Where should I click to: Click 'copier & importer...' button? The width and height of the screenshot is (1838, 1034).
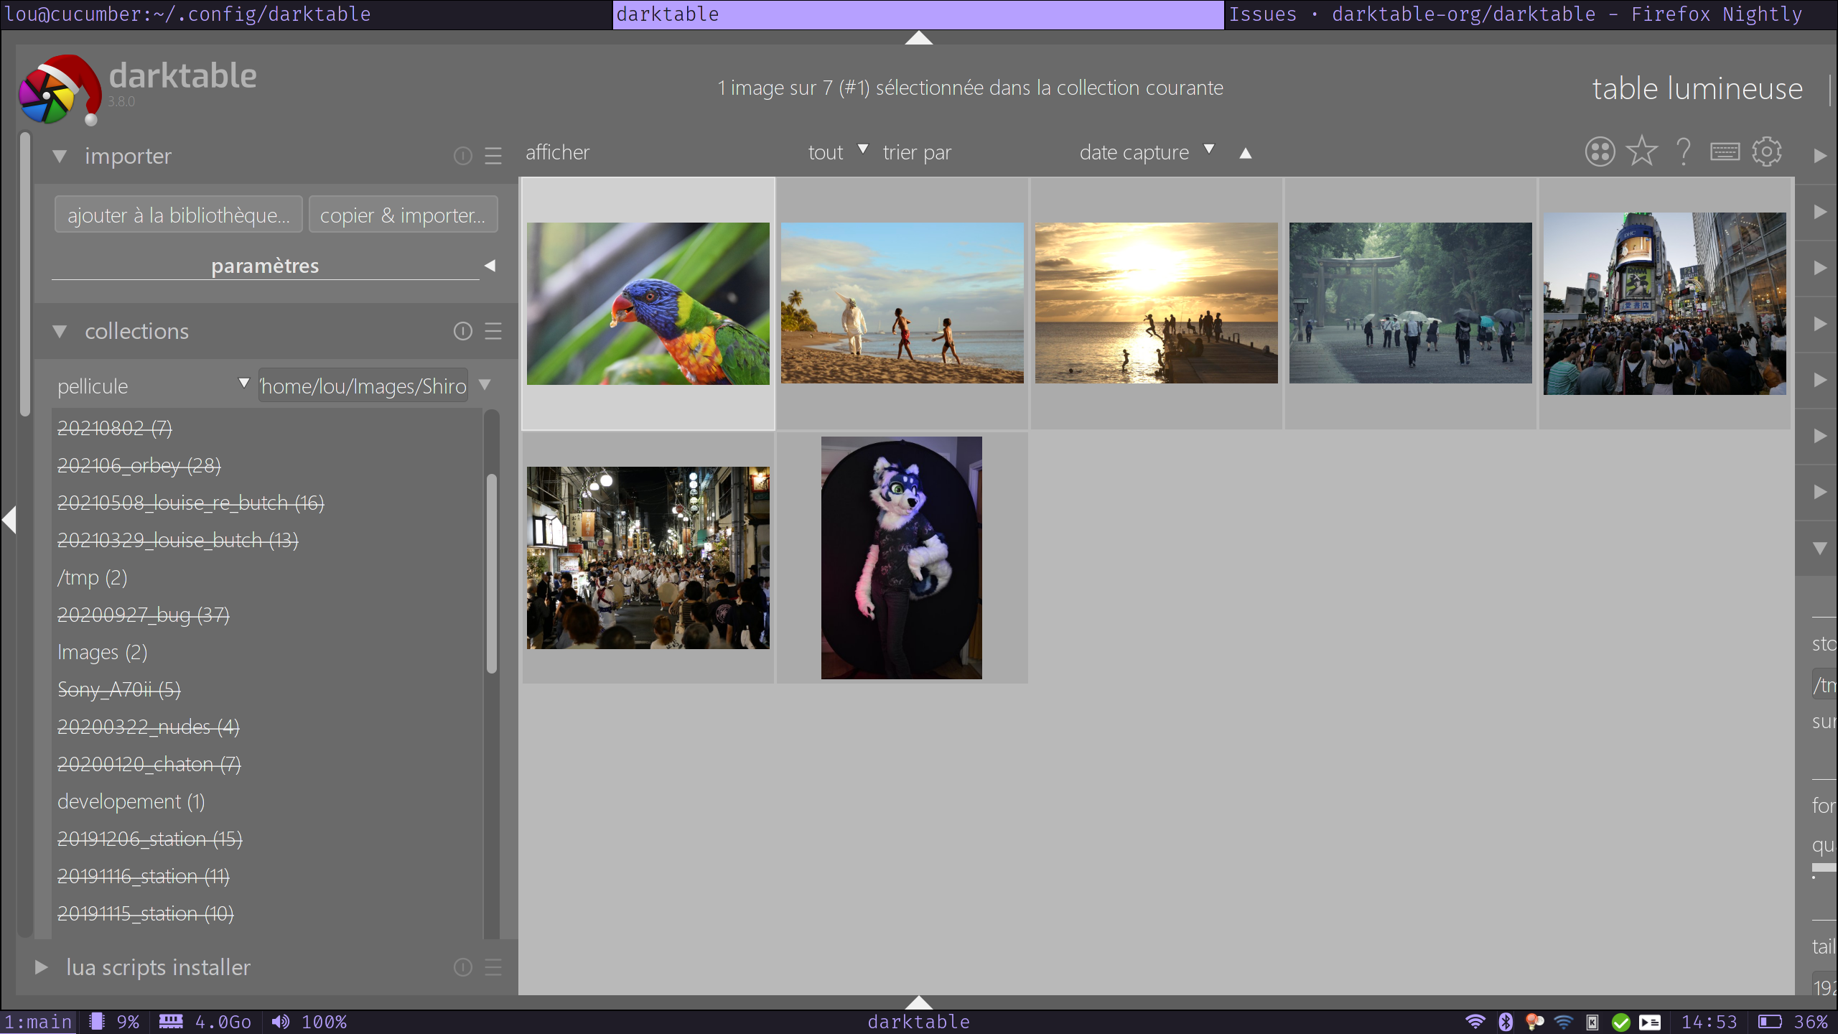pyautogui.click(x=403, y=215)
